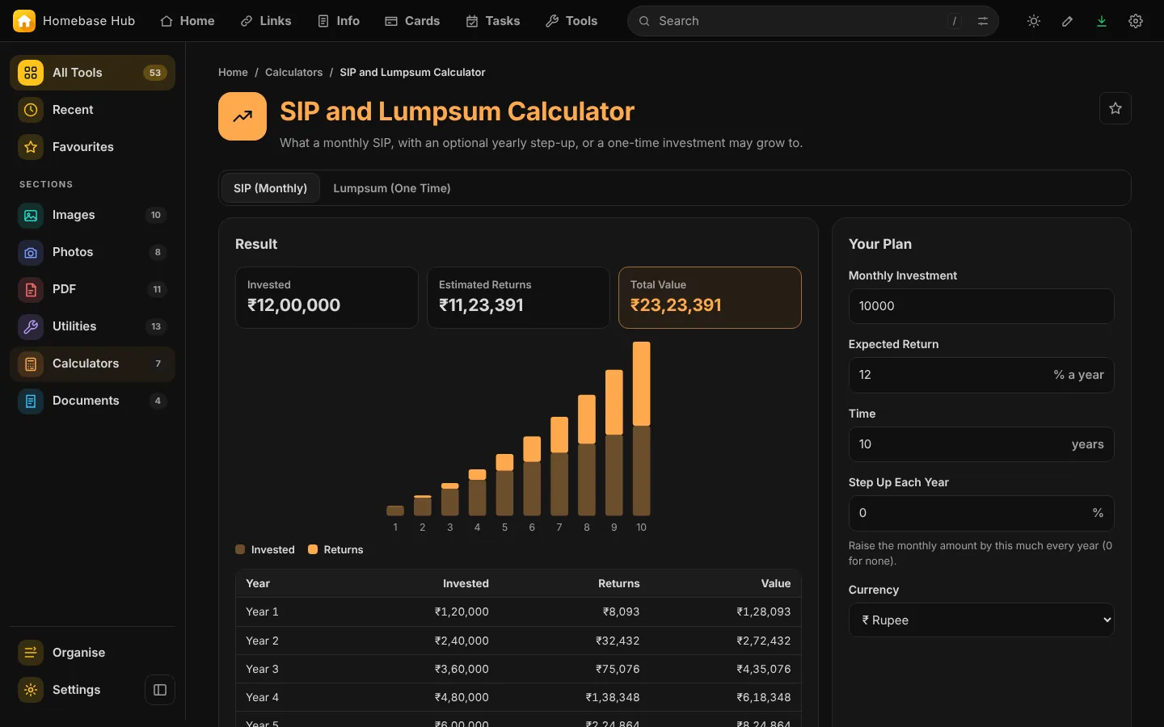Open the Tools menu
1164x727 pixels.
571,21
